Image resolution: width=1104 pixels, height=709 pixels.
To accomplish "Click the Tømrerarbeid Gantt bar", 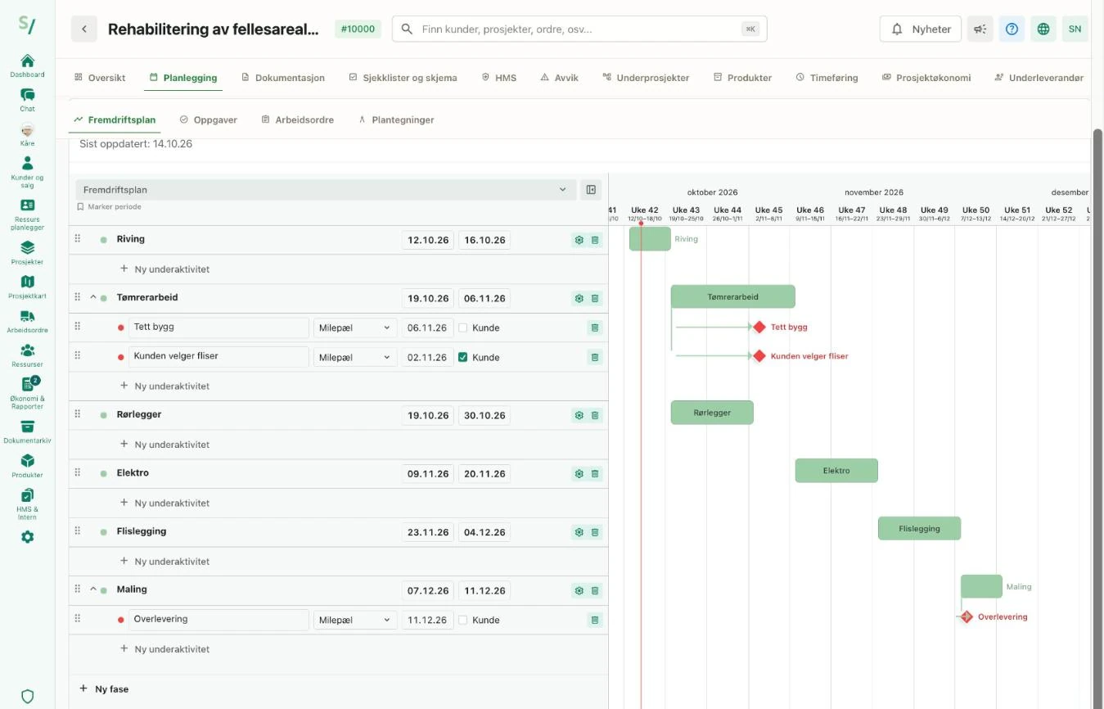I will [732, 296].
